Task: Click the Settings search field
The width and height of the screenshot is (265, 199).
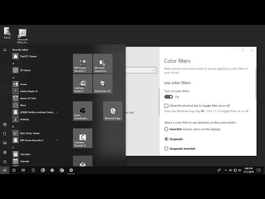Action: pos(141,70)
